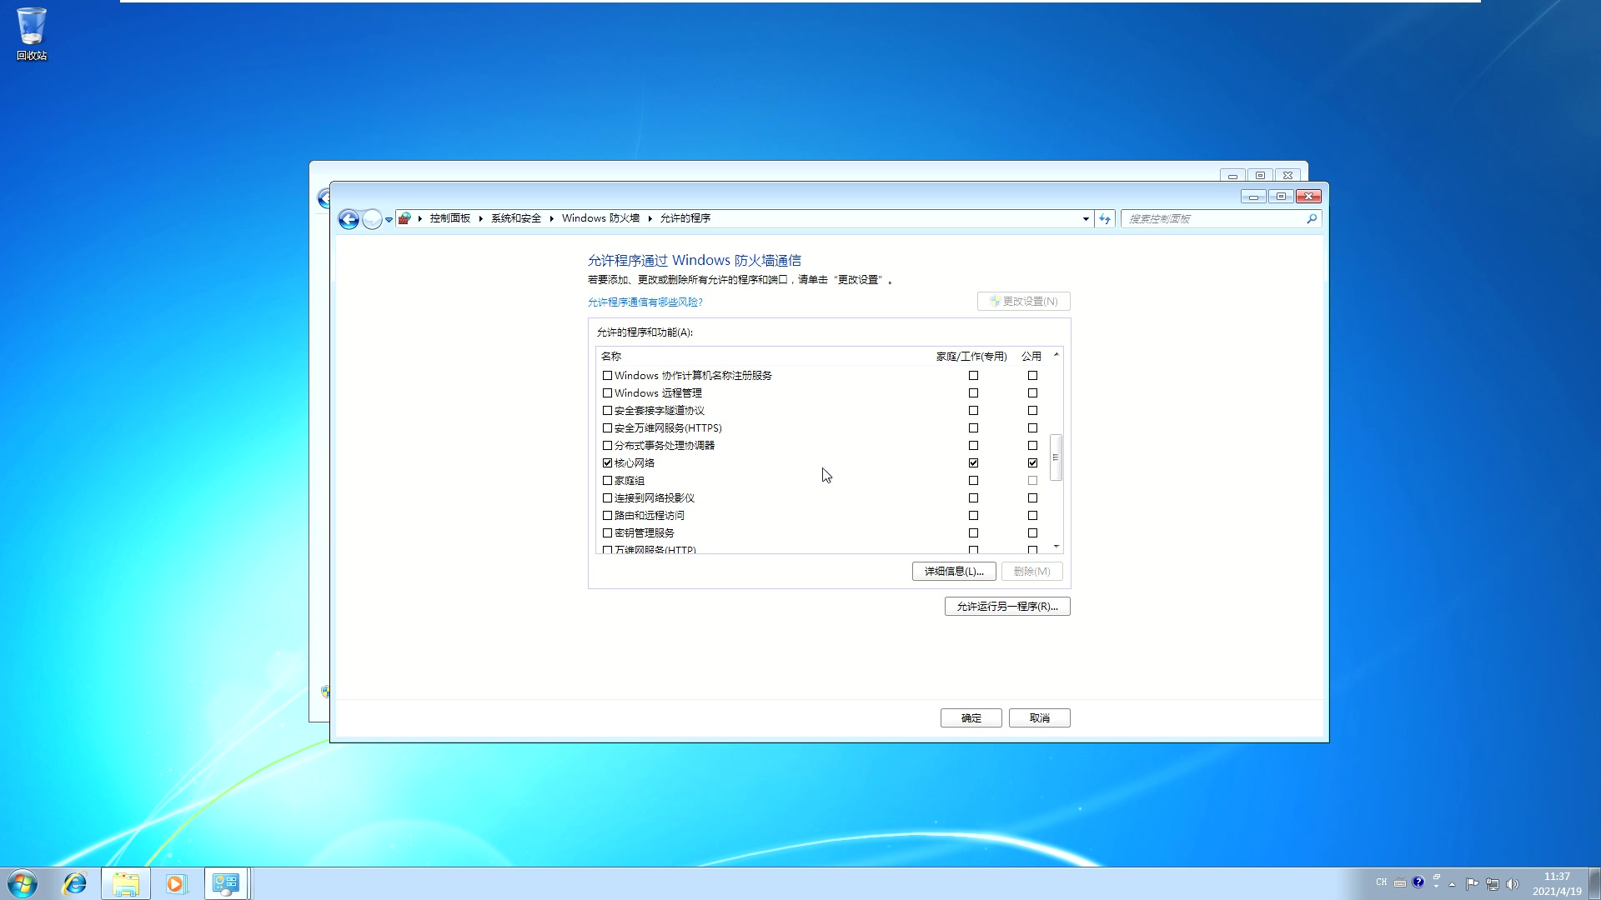1601x900 pixels.
Task: Go to Windows 防火墙 via the breadcrumb
Action: [x=600, y=218]
